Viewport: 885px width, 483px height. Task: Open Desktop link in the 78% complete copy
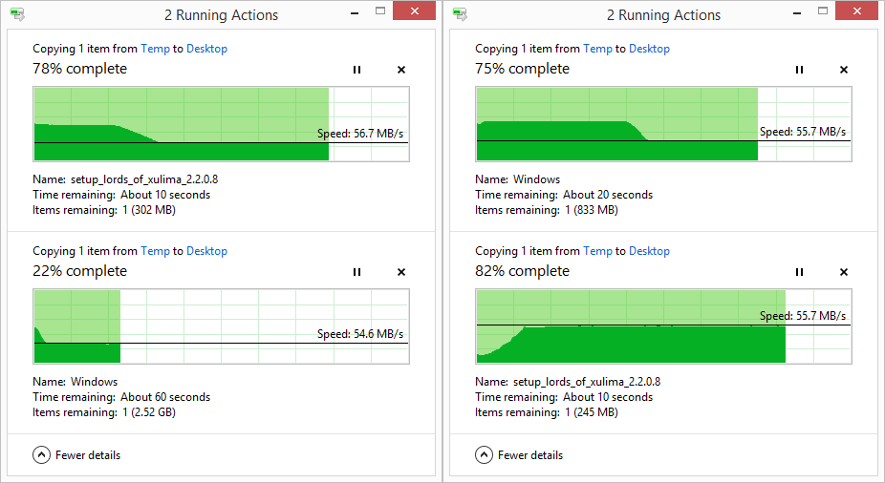click(206, 49)
